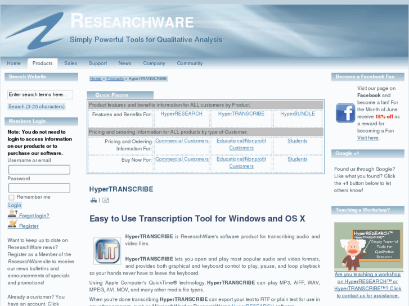Click the email this page icon
409x306 pixels.
106,200
